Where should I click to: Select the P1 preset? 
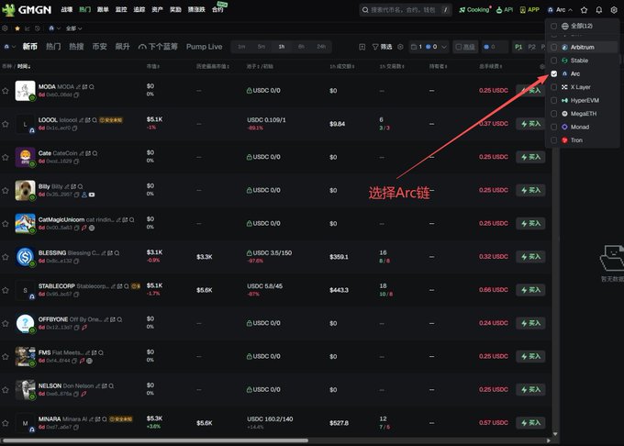518,47
